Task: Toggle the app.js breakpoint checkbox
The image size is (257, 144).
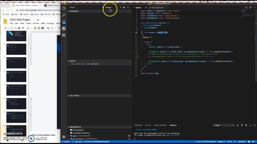Action: click(x=71, y=136)
